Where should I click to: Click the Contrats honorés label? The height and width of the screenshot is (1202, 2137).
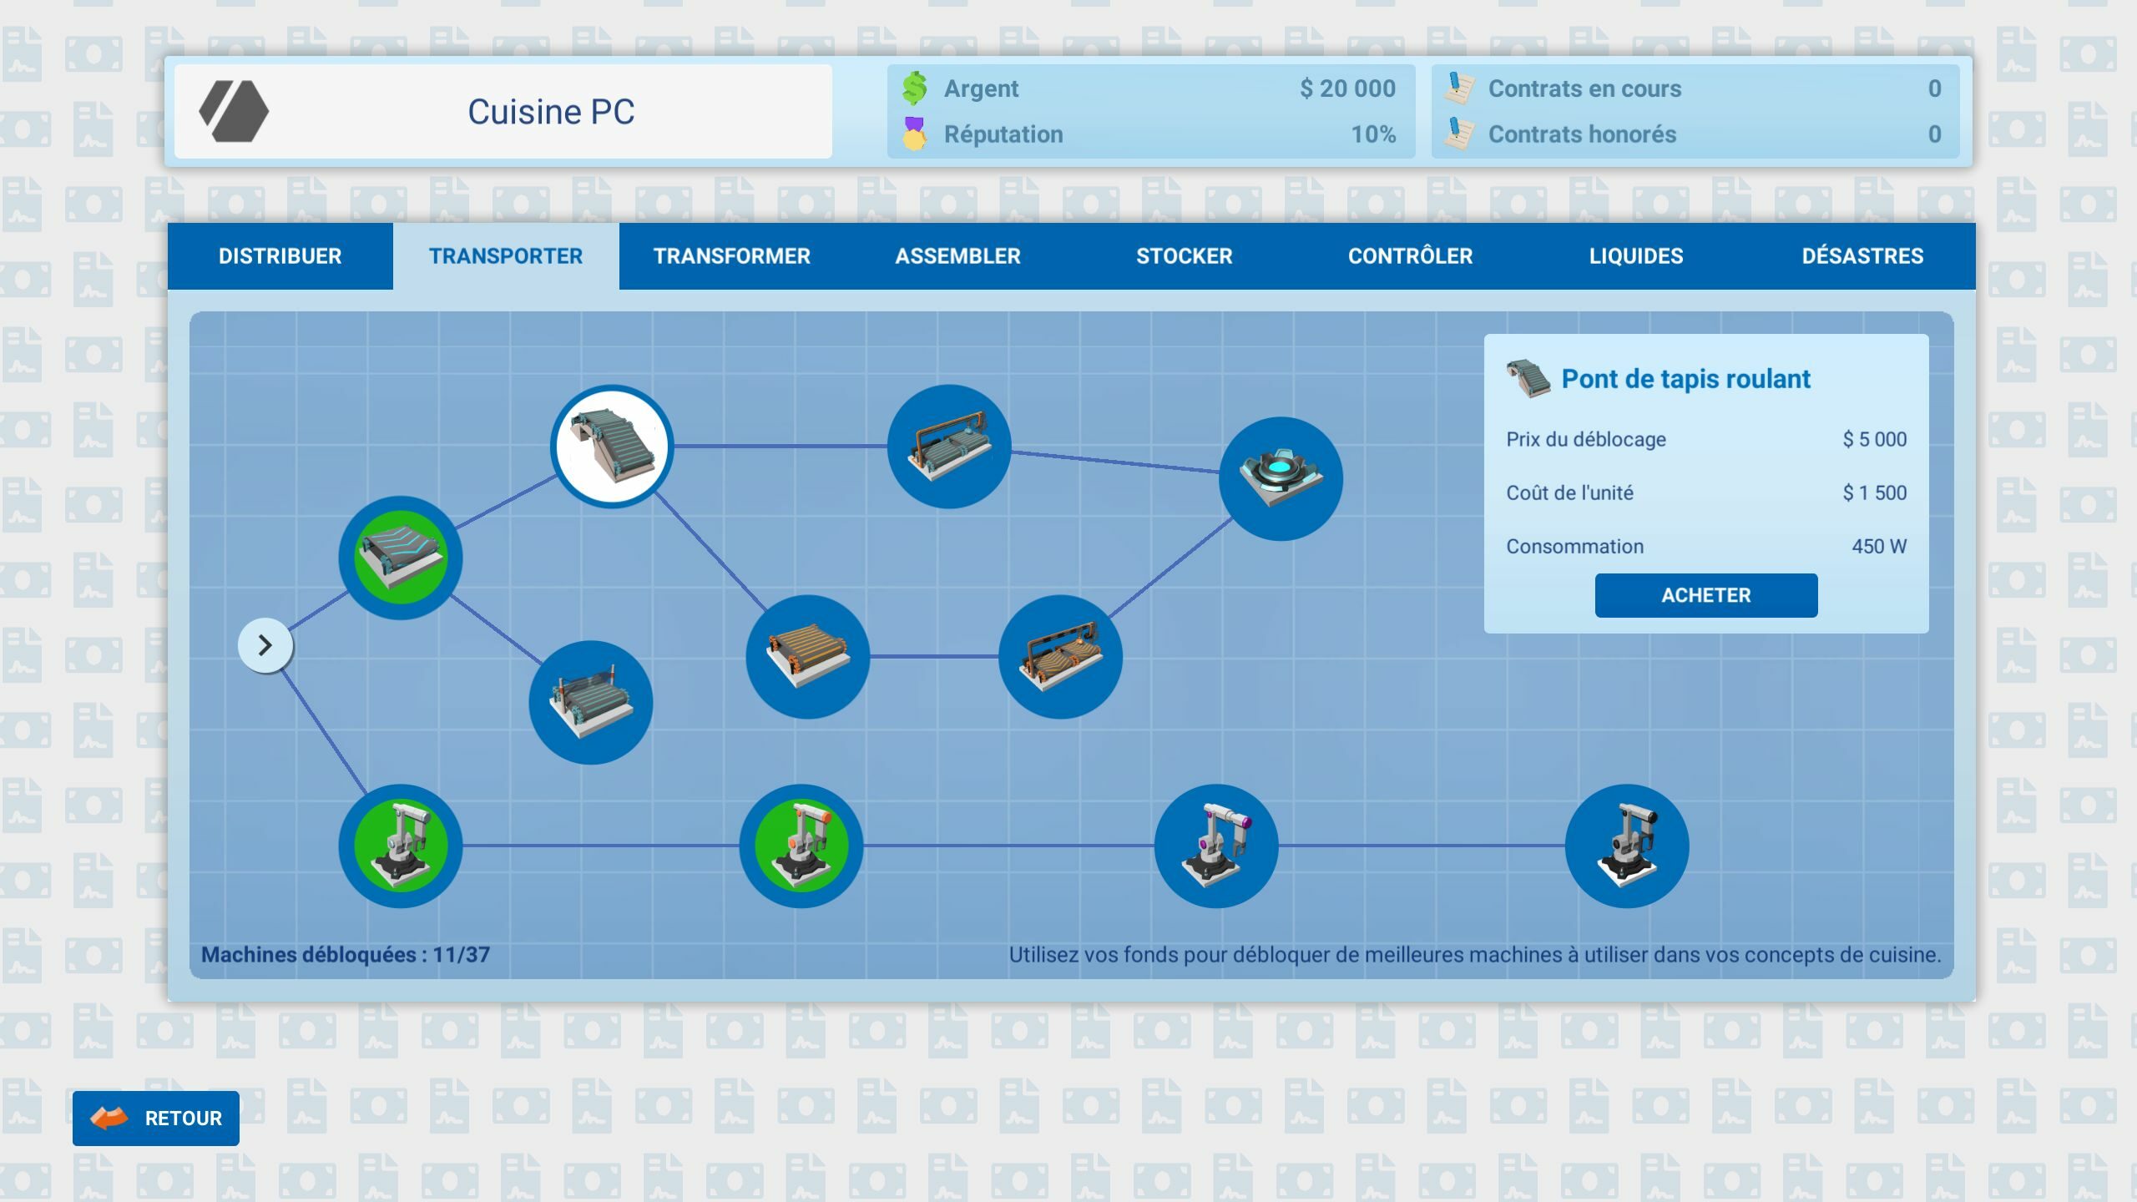pos(1582,134)
